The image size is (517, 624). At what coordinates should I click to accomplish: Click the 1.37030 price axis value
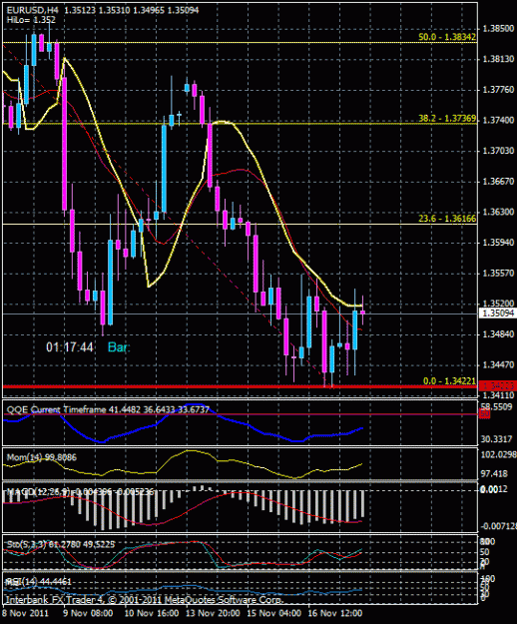498,151
